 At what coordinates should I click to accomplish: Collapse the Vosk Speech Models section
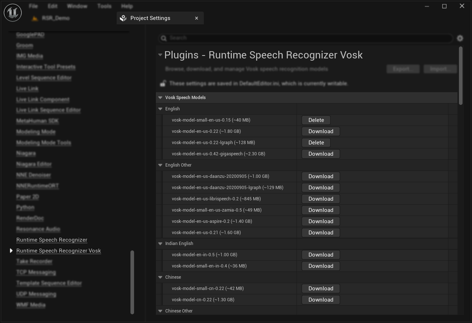click(x=160, y=98)
